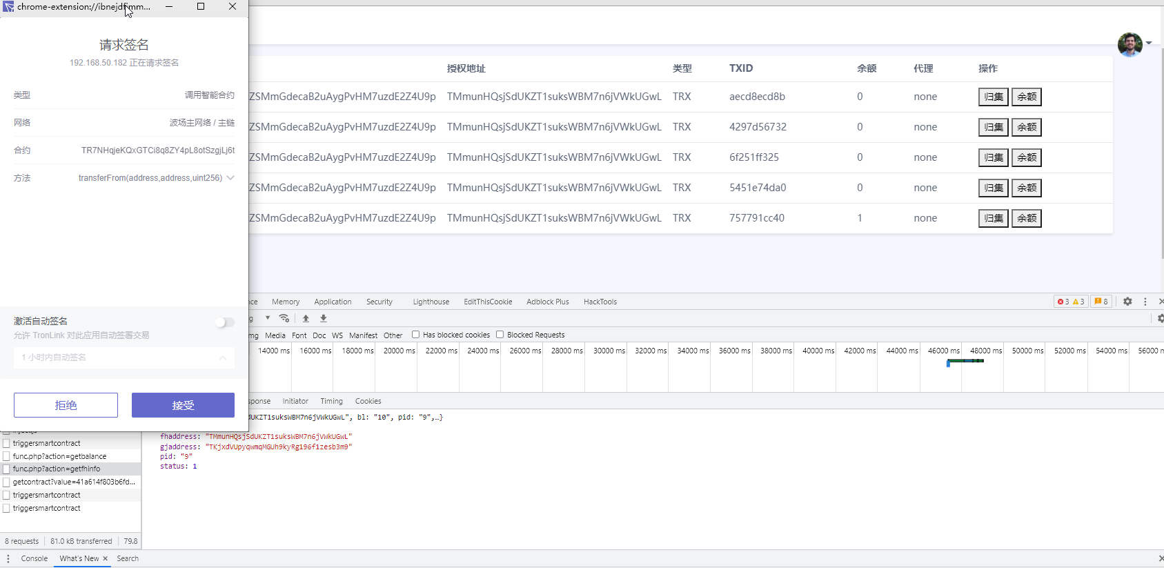This screenshot has width=1164, height=568.
Task: Open the 1小时内自动签名 duration dropdown
Action: coord(124,358)
